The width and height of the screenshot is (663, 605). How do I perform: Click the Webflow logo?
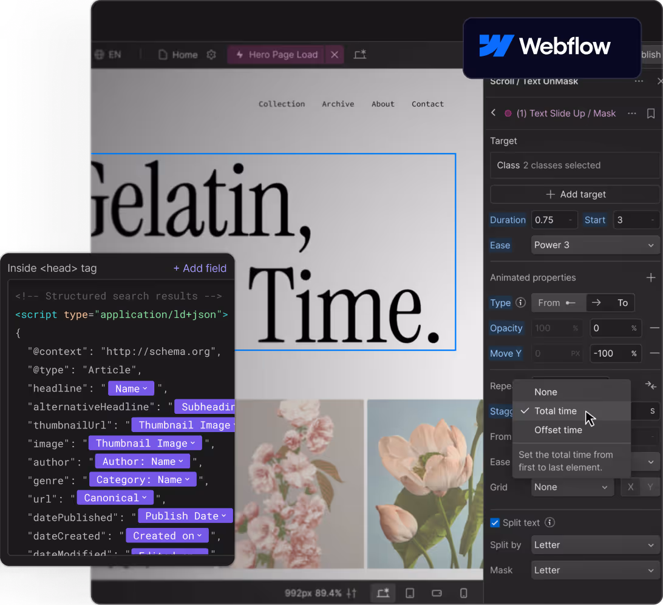coord(545,46)
